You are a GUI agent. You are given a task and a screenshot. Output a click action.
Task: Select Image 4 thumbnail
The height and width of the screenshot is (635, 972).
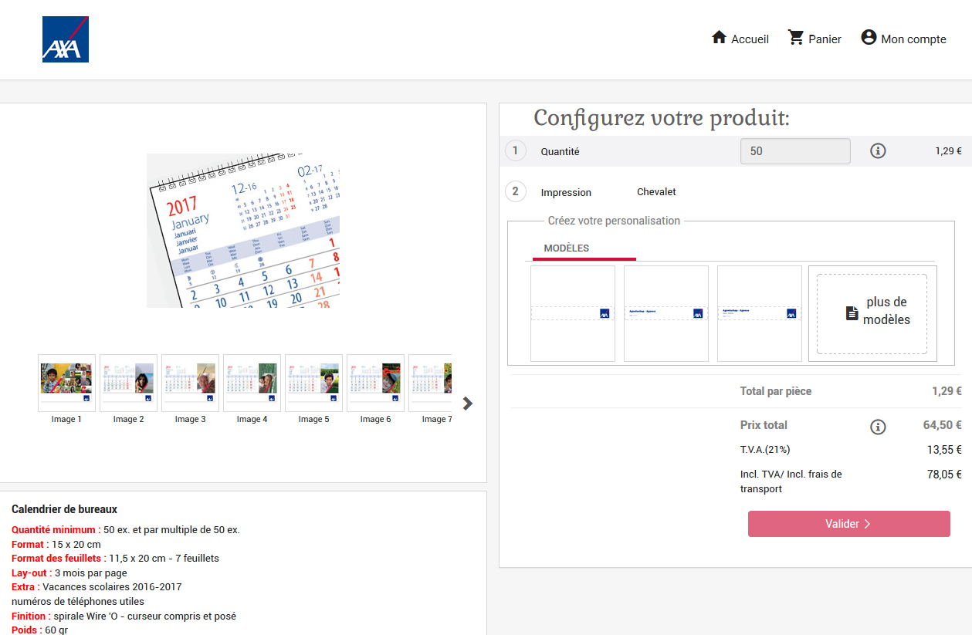coord(252,383)
